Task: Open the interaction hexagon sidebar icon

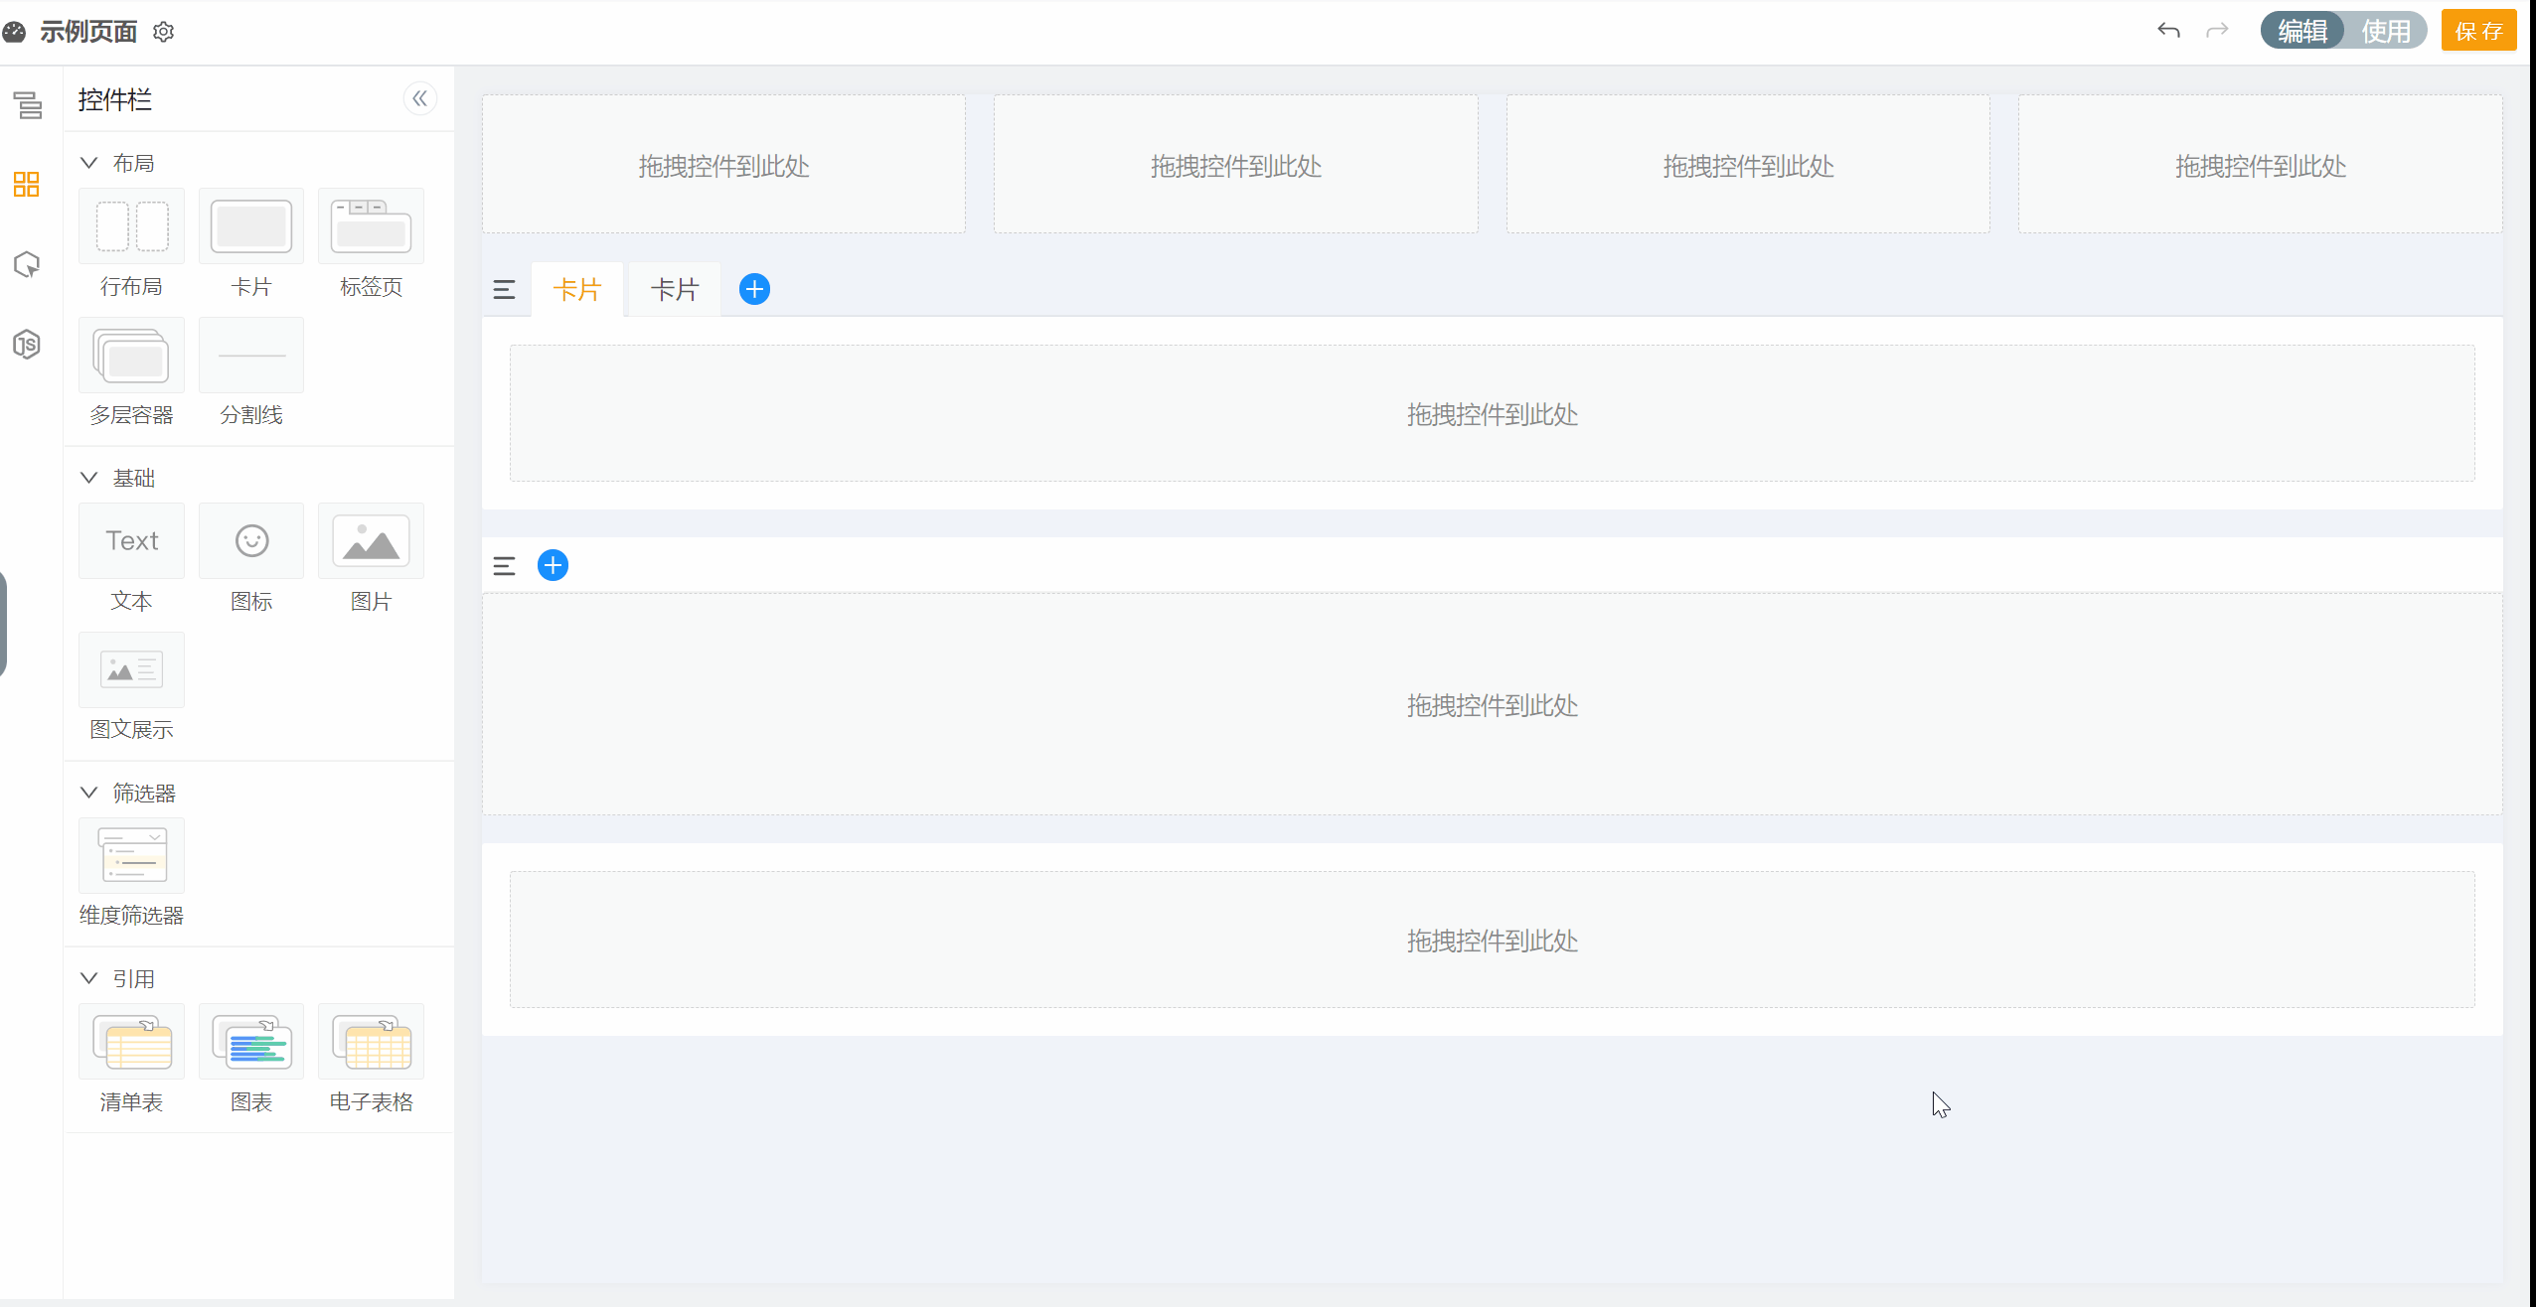Action: [x=27, y=264]
